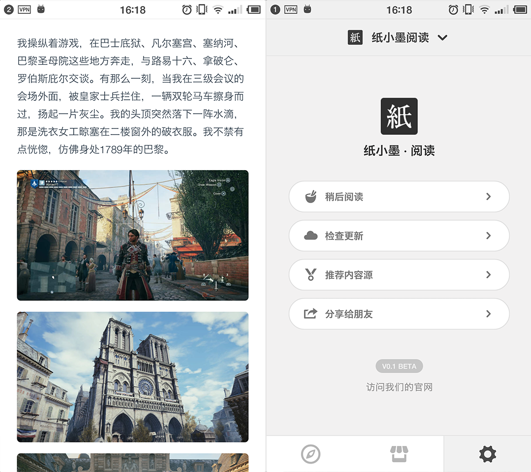The height and width of the screenshot is (472, 531).
Task: Tap the storefront icon in the bottom bar
Action: pyautogui.click(x=399, y=454)
